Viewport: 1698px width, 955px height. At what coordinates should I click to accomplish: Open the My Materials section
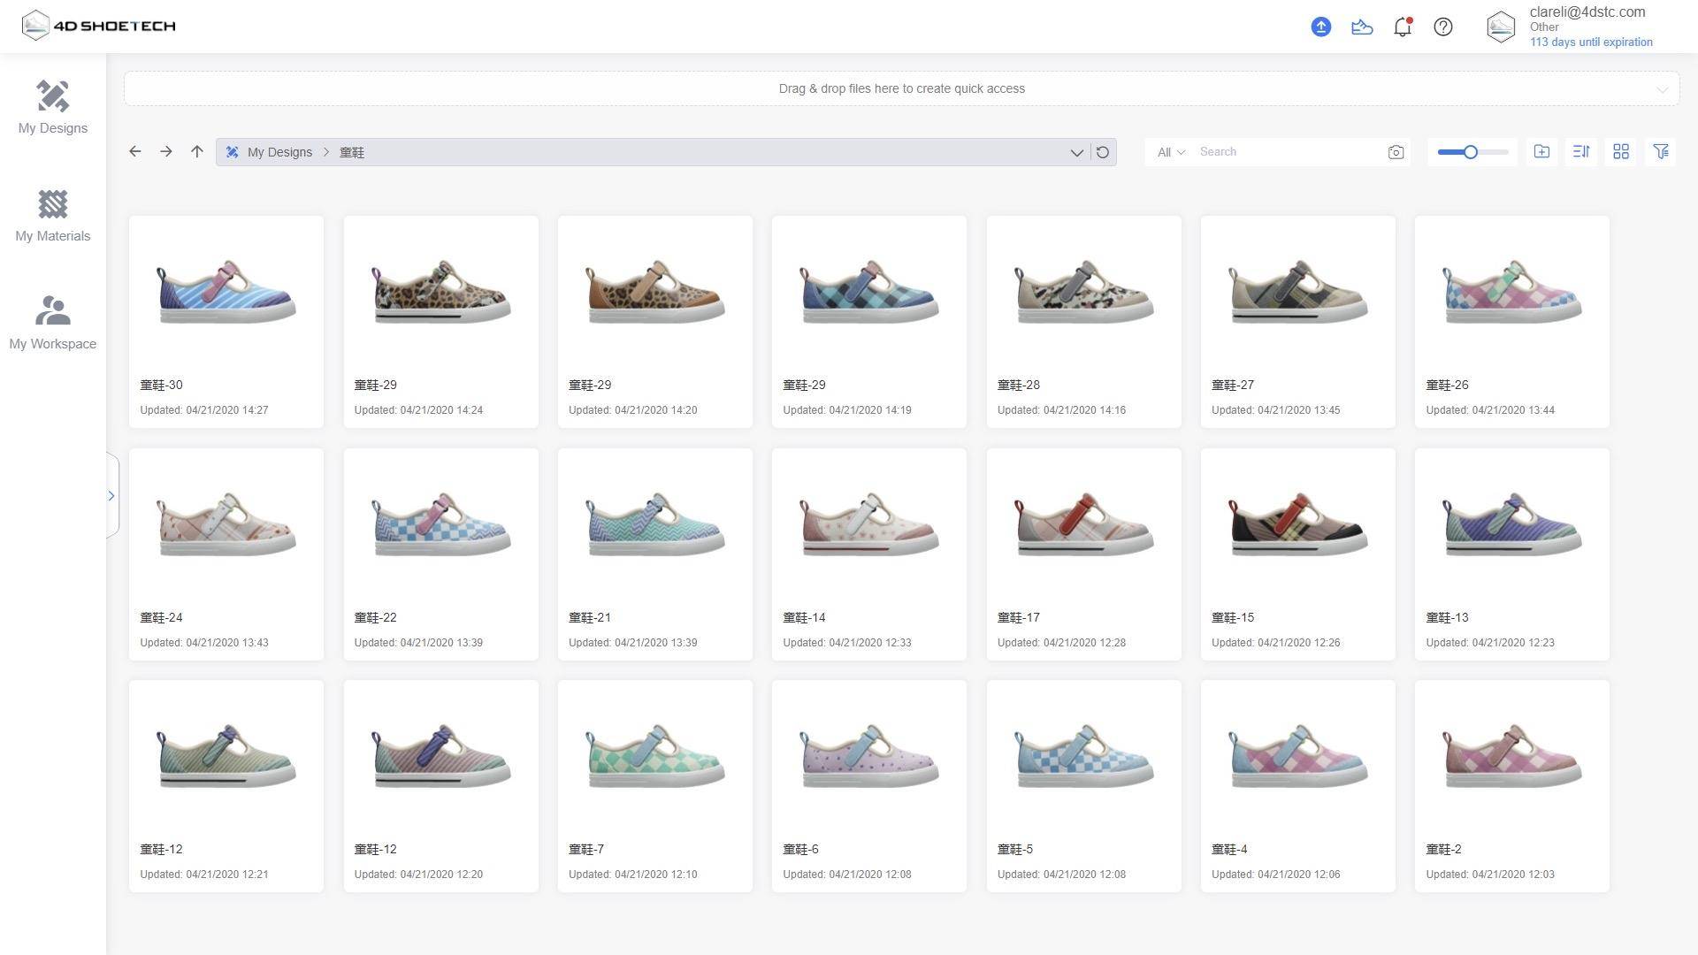click(52, 216)
